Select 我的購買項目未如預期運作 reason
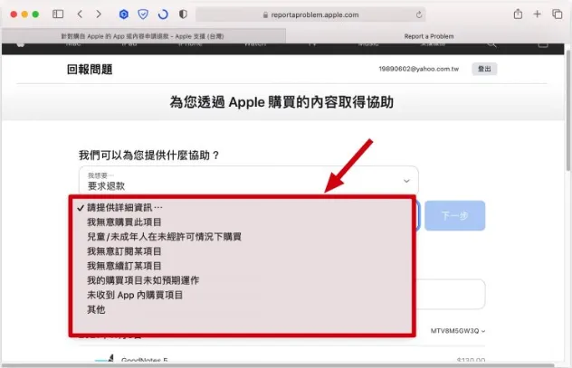The height and width of the screenshot is (368, 572). pos(143,280)
